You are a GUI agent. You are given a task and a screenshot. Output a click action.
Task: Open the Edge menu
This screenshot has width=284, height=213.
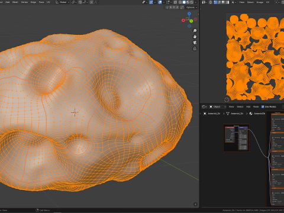click(33, 2)
